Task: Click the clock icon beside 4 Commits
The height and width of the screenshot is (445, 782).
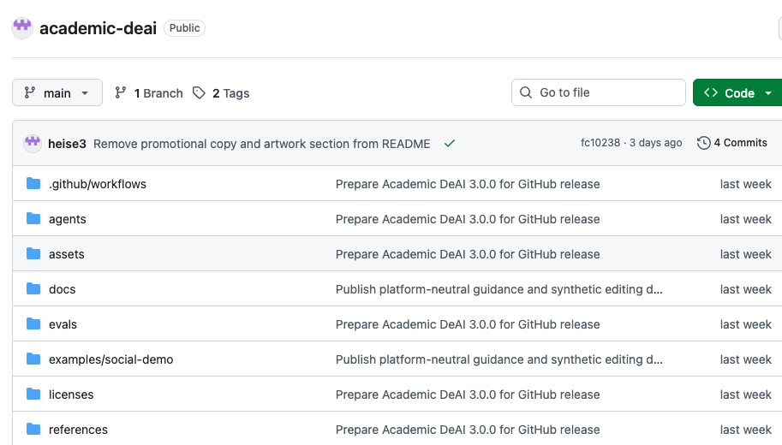Action: [x=704, y=143]
